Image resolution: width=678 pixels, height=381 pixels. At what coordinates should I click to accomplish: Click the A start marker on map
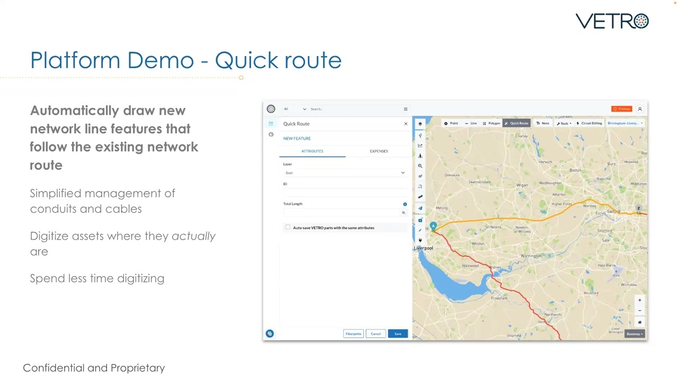433,226
